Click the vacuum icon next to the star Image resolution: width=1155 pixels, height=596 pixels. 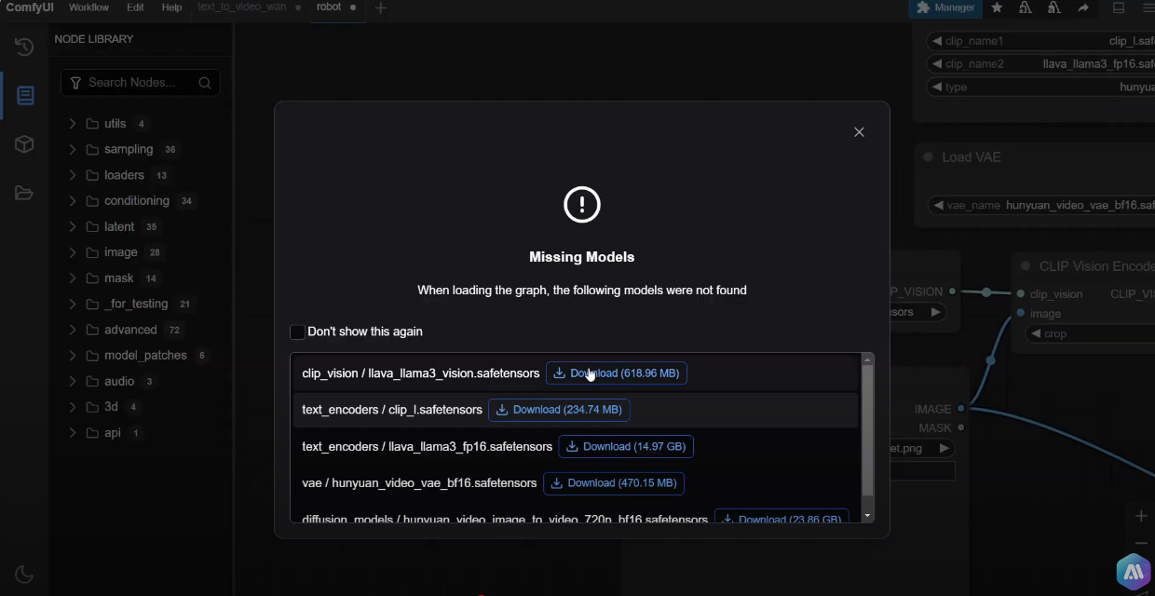pyautogui.click(x=1026, y=7)
